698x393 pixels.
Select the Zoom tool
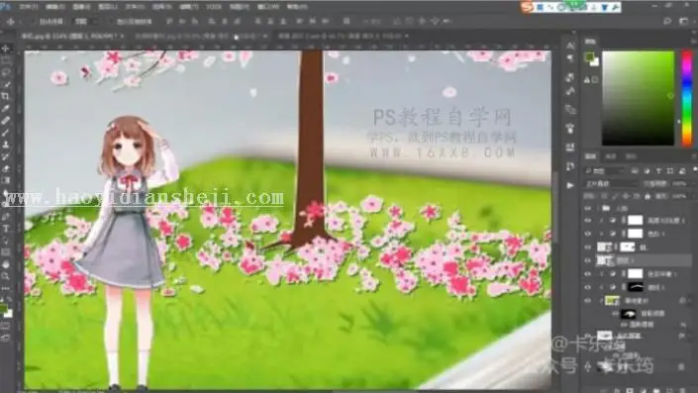6,276
